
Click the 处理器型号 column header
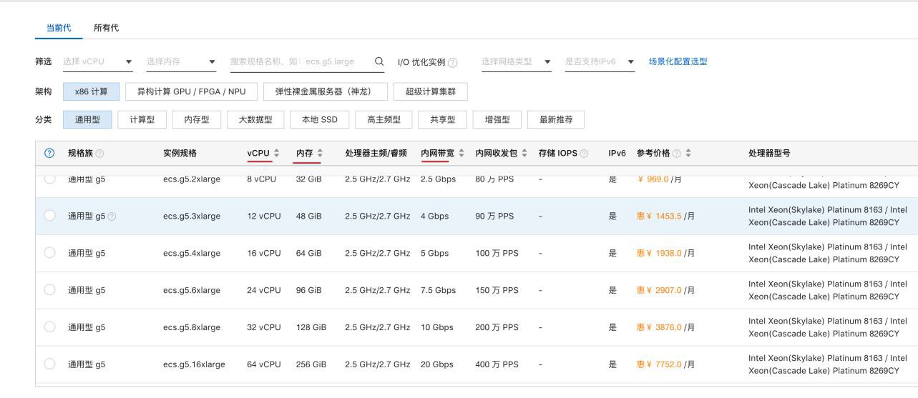769,154
